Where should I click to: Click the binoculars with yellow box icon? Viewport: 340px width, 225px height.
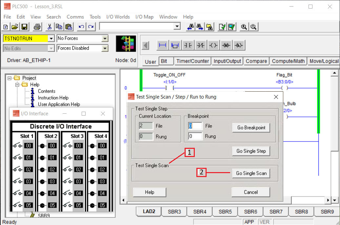point(210,27)
